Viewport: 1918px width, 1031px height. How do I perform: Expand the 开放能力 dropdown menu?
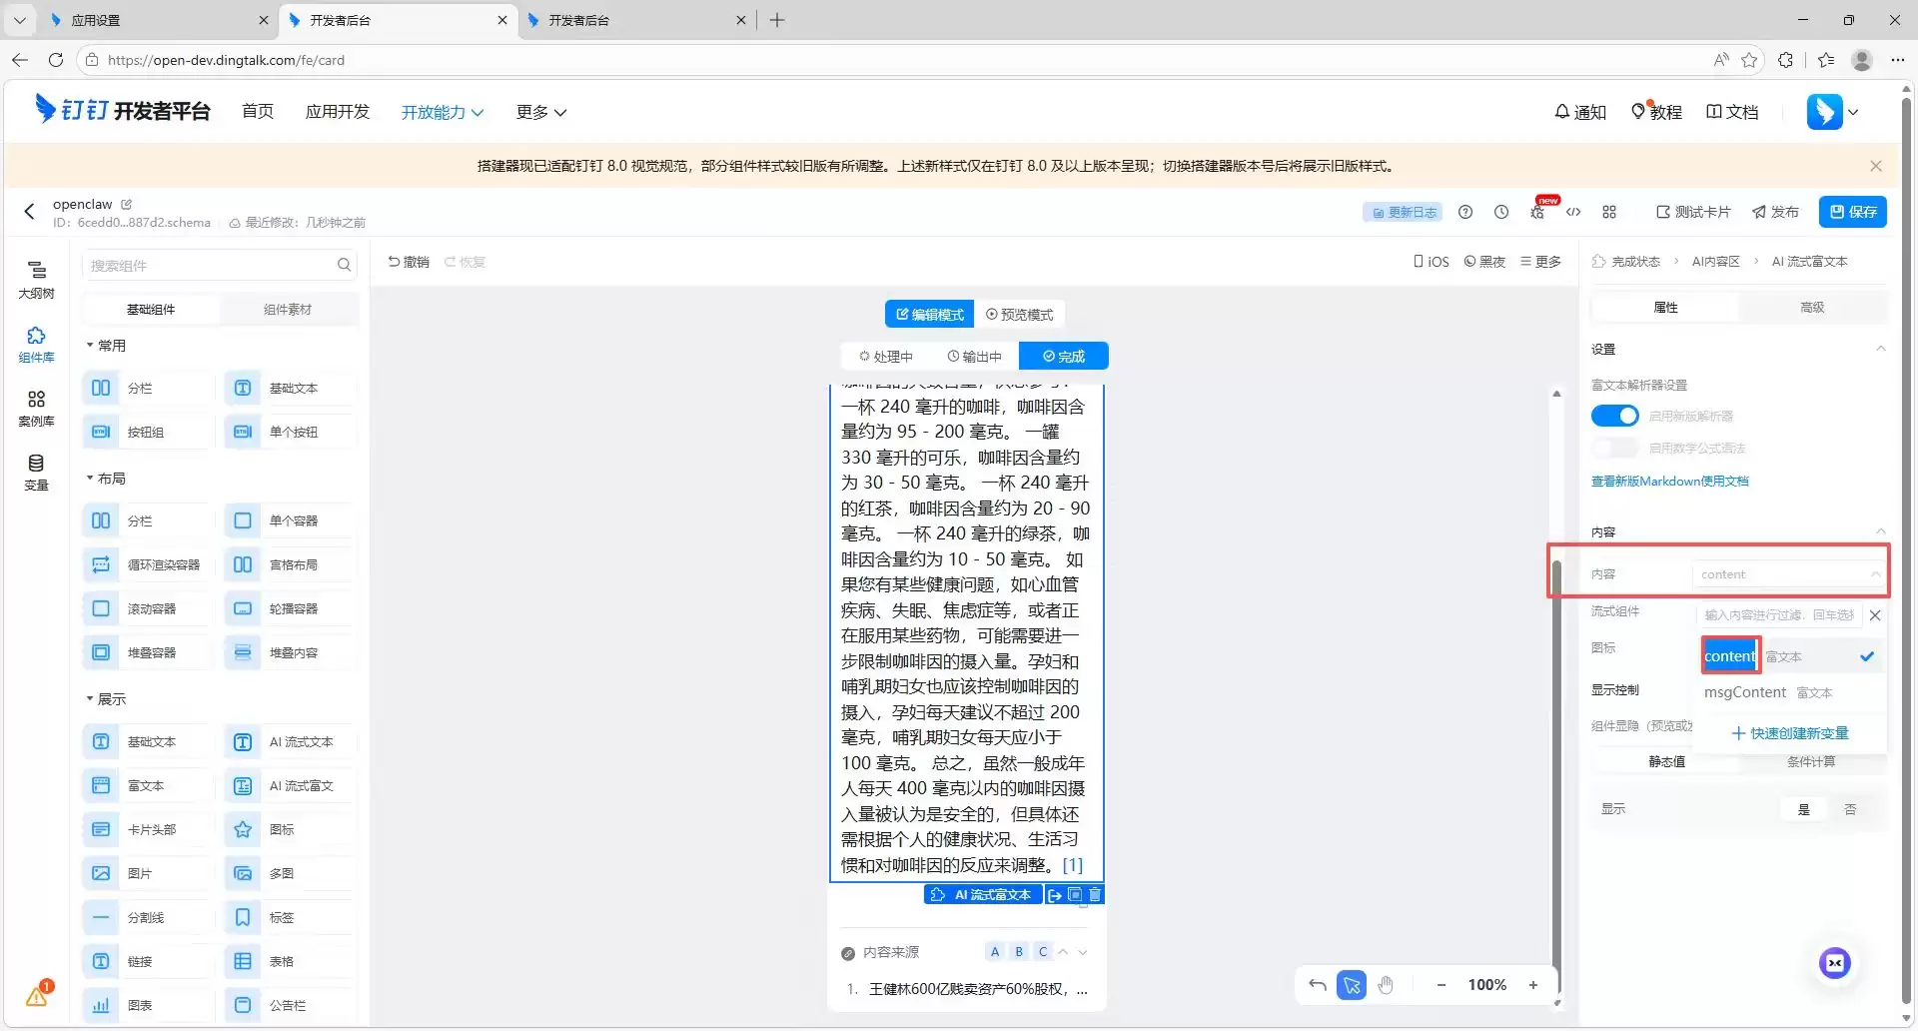(442, 112)
